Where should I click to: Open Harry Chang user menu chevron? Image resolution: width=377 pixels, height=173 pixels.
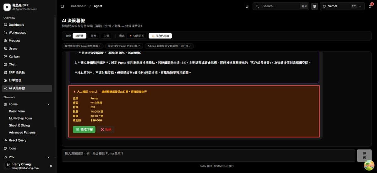pyautogui.click(x=51, y=166)
